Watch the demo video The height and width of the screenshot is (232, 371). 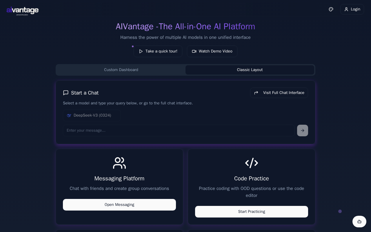click(212, 51)
